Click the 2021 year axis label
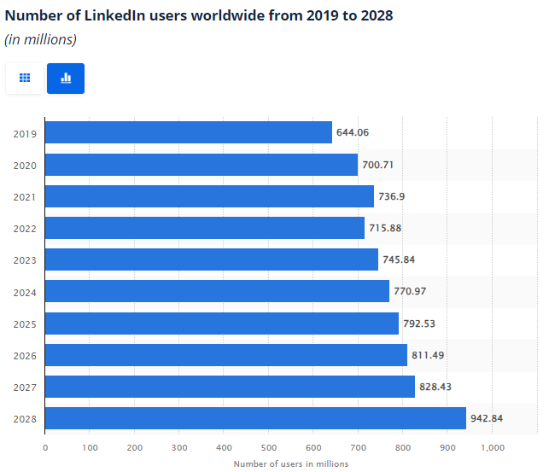549x472 pixels. point(25,197)
